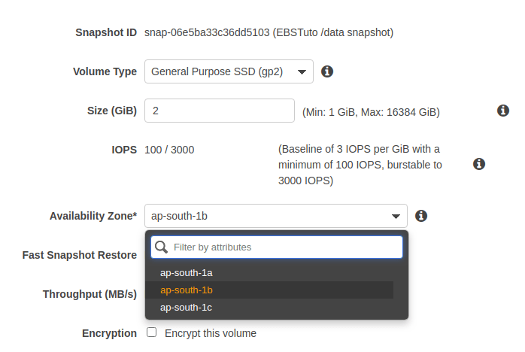The height and width of the screenshot is (352, 525).
Task: Click the Min/Max GiB size hint text
Action: (371, 112)
